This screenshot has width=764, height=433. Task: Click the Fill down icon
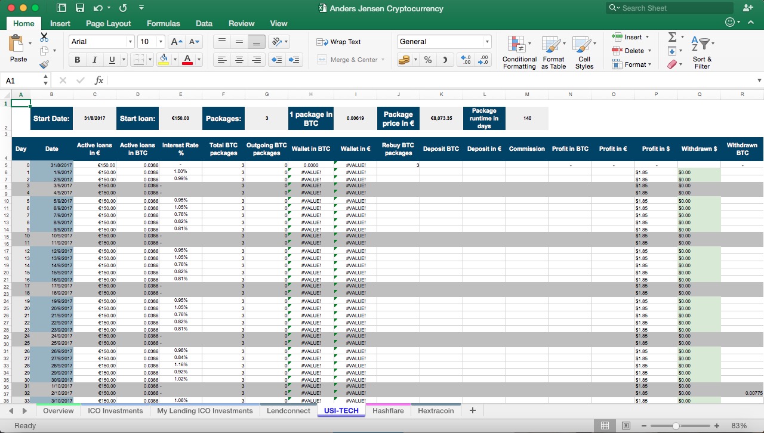(x=672, y=51)
